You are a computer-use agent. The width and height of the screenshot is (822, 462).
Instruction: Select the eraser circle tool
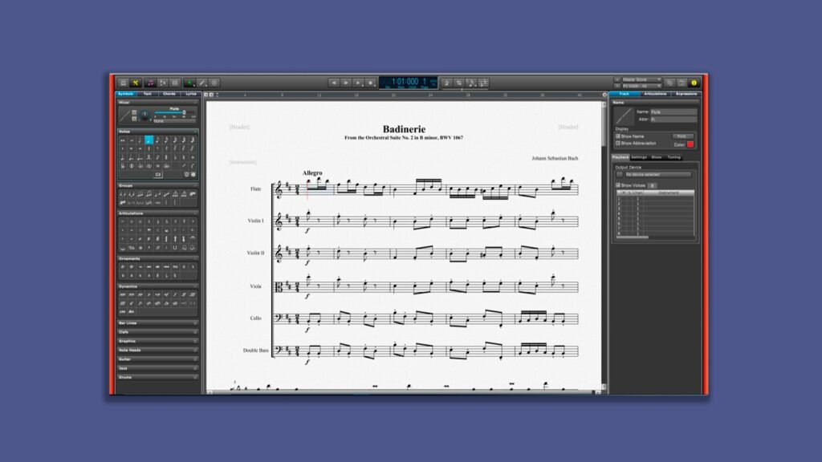pos(214,83)
